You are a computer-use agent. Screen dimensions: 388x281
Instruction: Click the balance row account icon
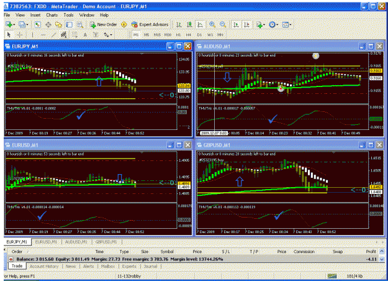click(x=11, y=259)
